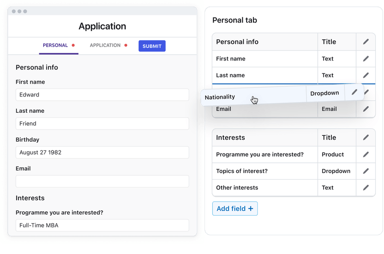
Task: Select the Birthday input field
Action: [x=102, y=153]
